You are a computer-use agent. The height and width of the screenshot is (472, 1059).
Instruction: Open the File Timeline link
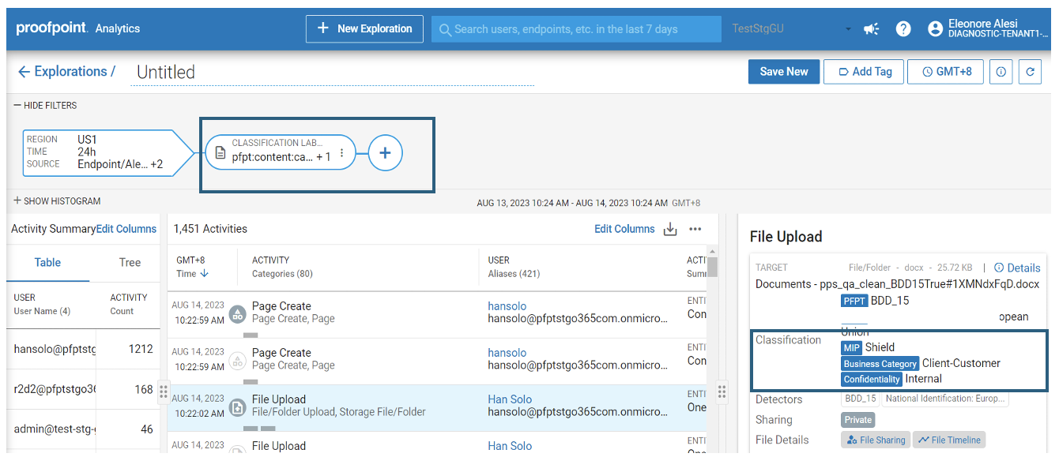pyautogui.click(x=949, y=440)
